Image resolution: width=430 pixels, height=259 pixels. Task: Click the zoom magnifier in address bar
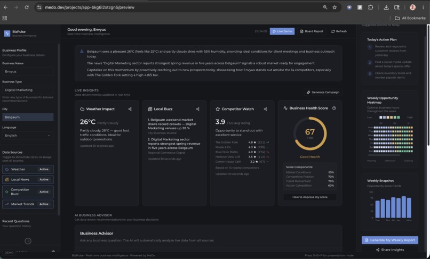point(325,7)
